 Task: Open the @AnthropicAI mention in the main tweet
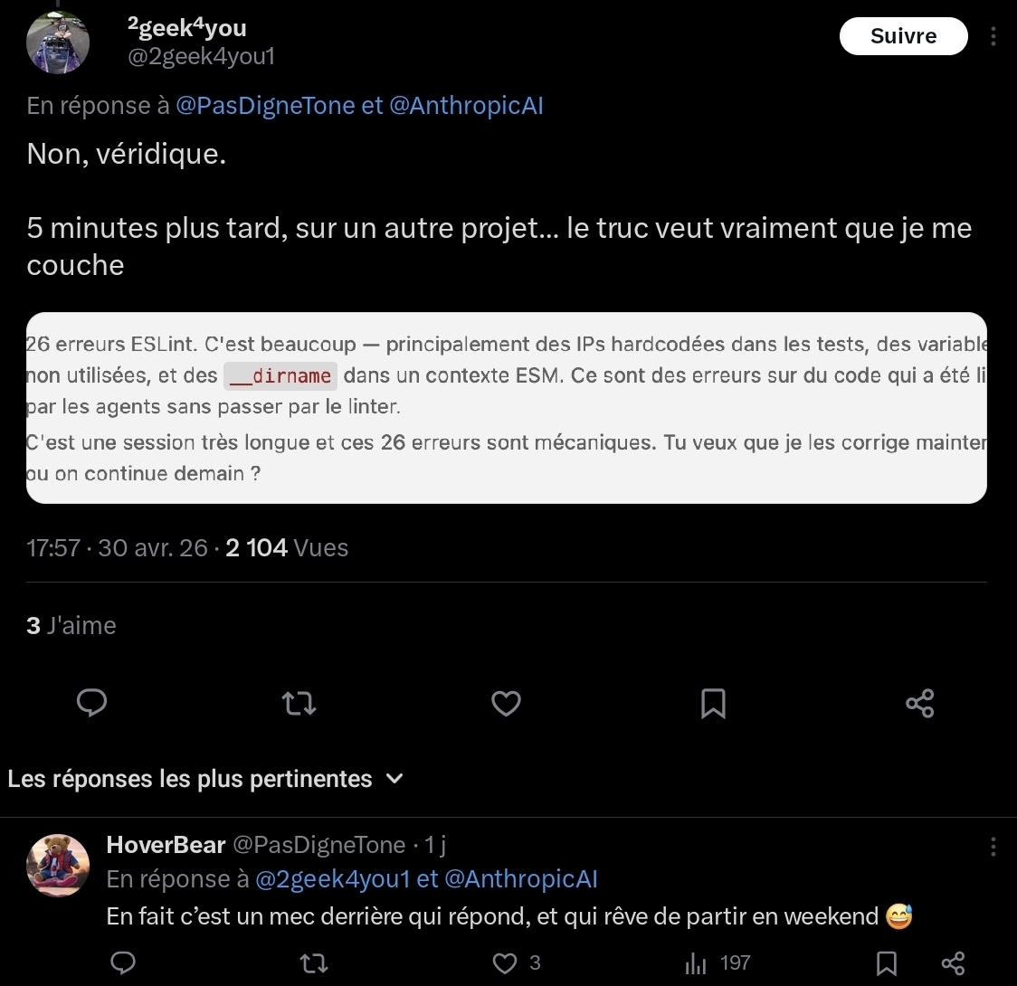[x=466, y=106]
